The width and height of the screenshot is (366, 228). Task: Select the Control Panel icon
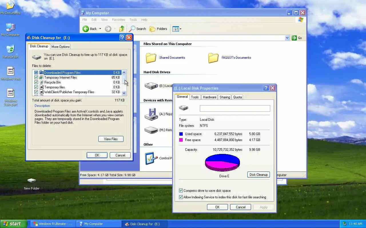[x=158, y=158]
